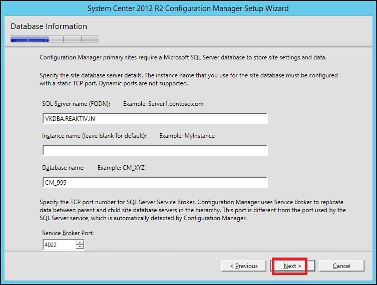377x285 pixels.
Task: Click the 'Example: MyInstance' hint text
Action: point(187,136)
